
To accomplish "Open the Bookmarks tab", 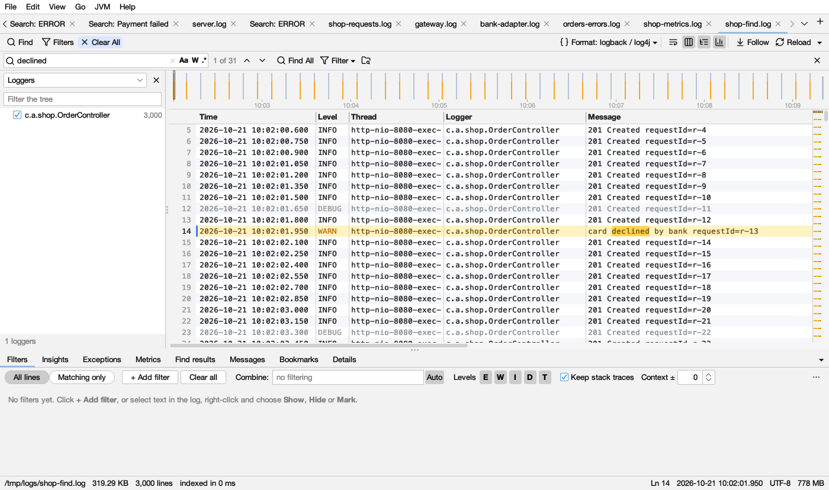I will coord(299,359).
